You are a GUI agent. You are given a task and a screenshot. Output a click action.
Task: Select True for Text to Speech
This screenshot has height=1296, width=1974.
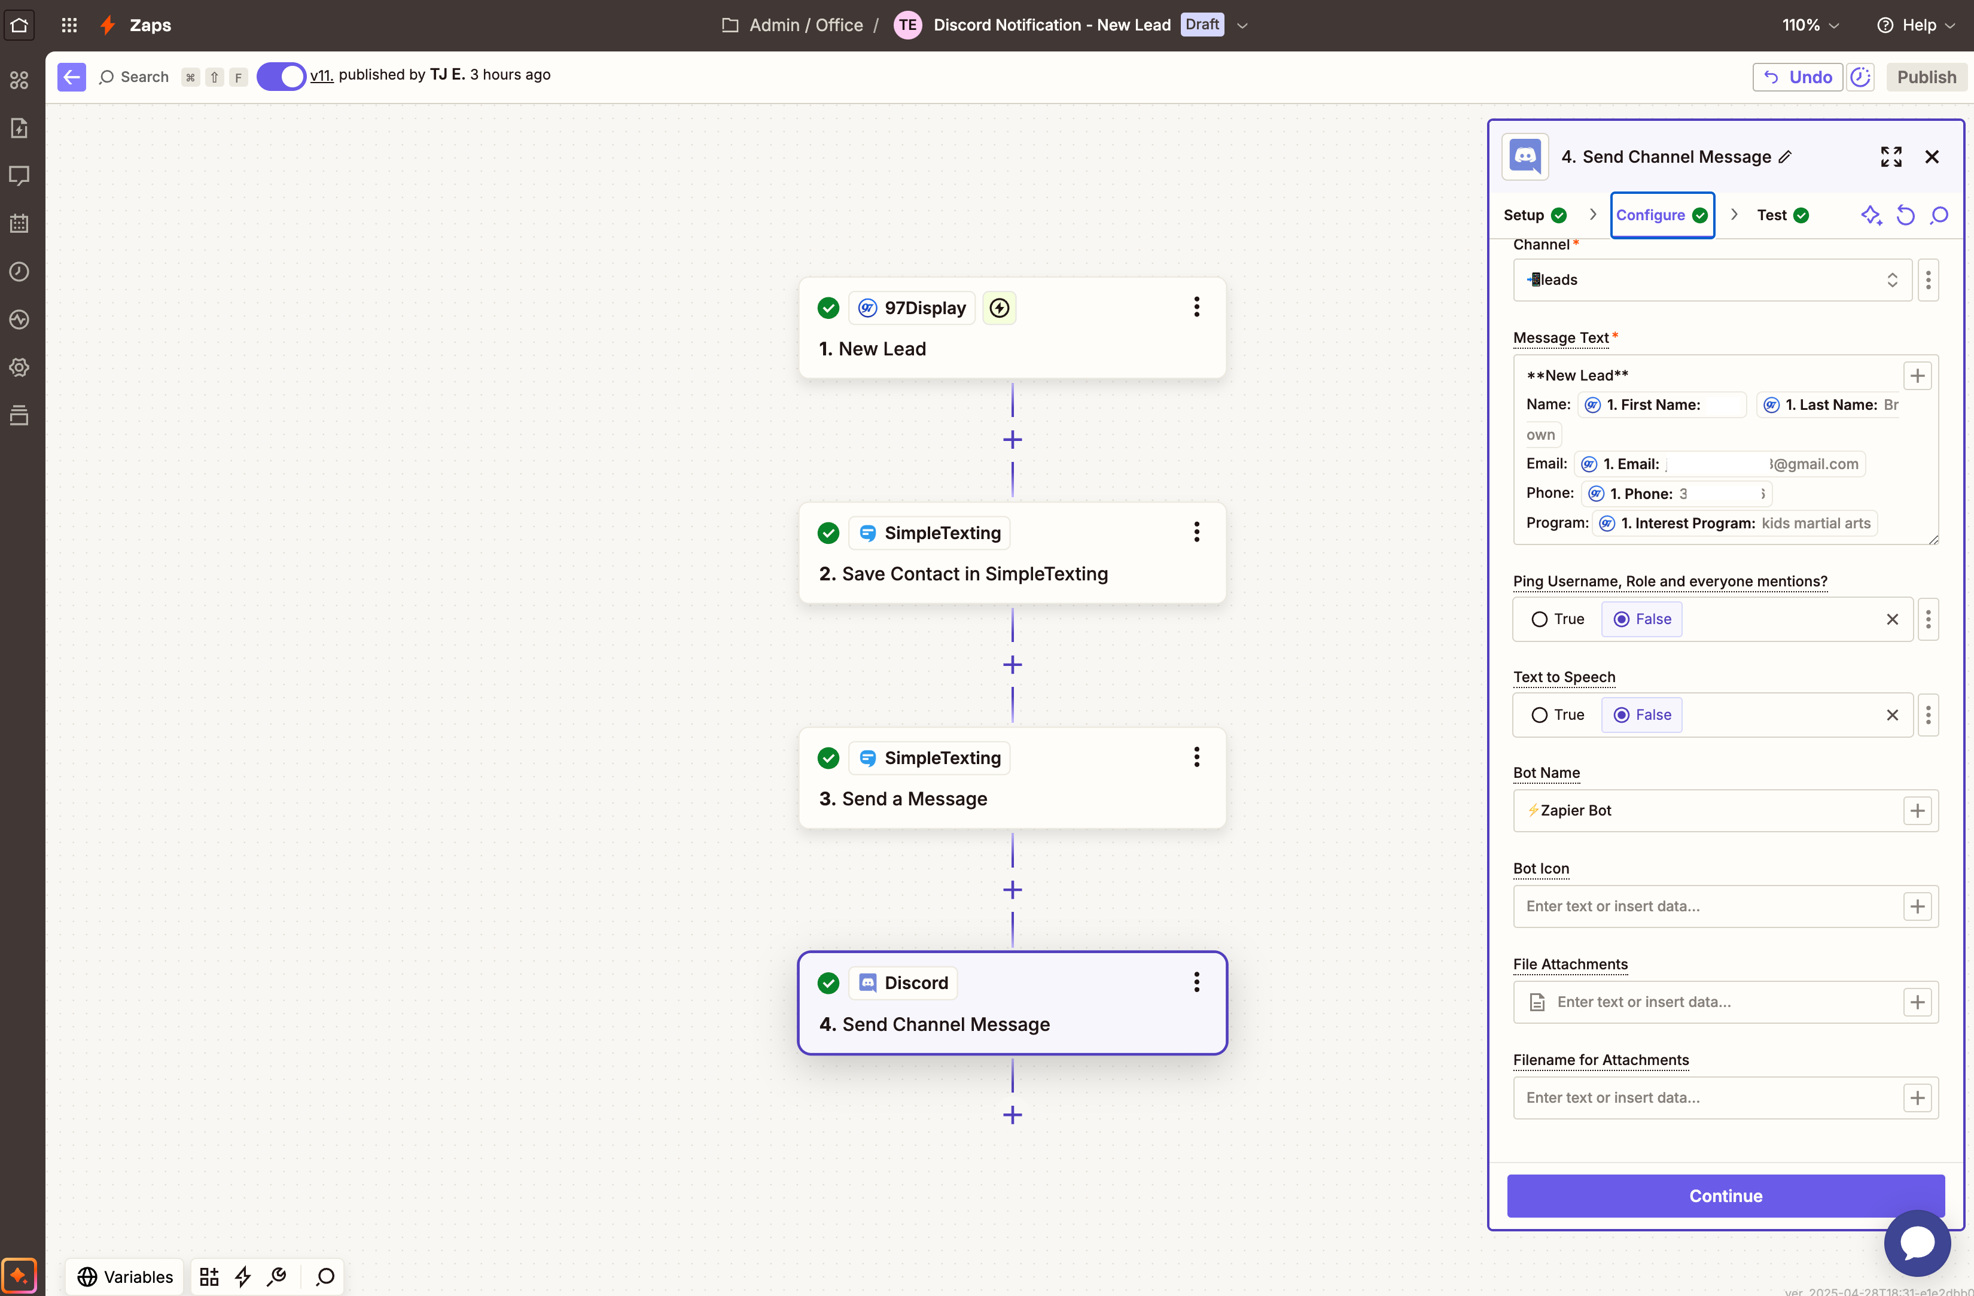click(x=1558, y=715)
